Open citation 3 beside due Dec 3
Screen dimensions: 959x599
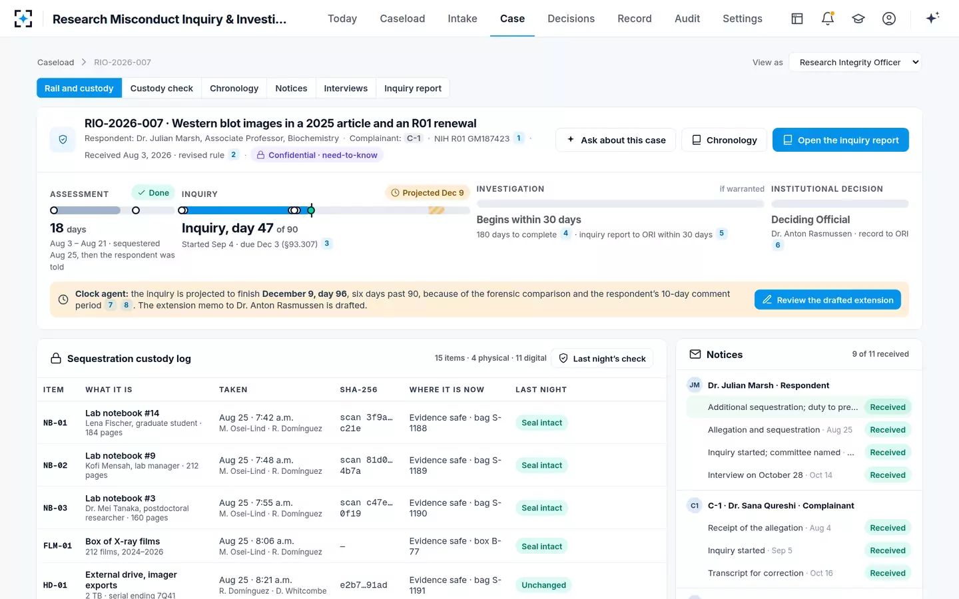[x=326, y=244]
